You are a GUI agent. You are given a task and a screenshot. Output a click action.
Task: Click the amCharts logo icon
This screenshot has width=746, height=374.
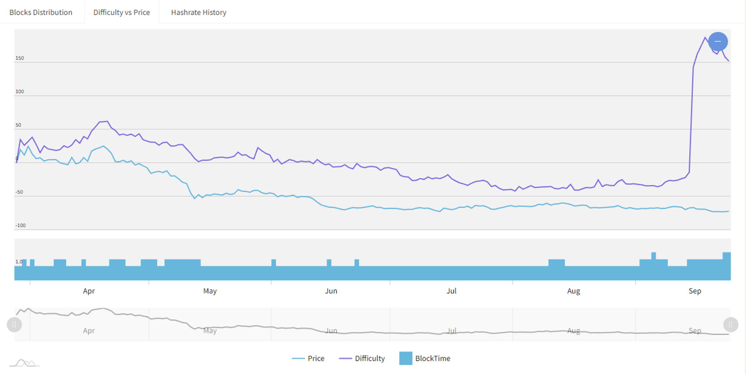(x=24, y=363)
